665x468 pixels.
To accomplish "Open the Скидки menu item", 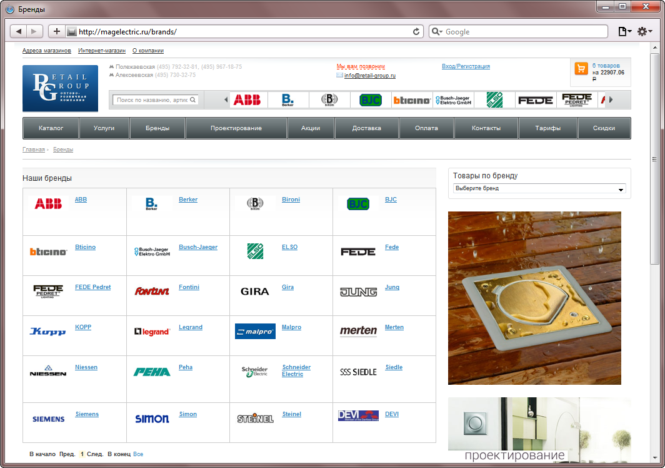I will pyautogui.click(x=604, y=128).
